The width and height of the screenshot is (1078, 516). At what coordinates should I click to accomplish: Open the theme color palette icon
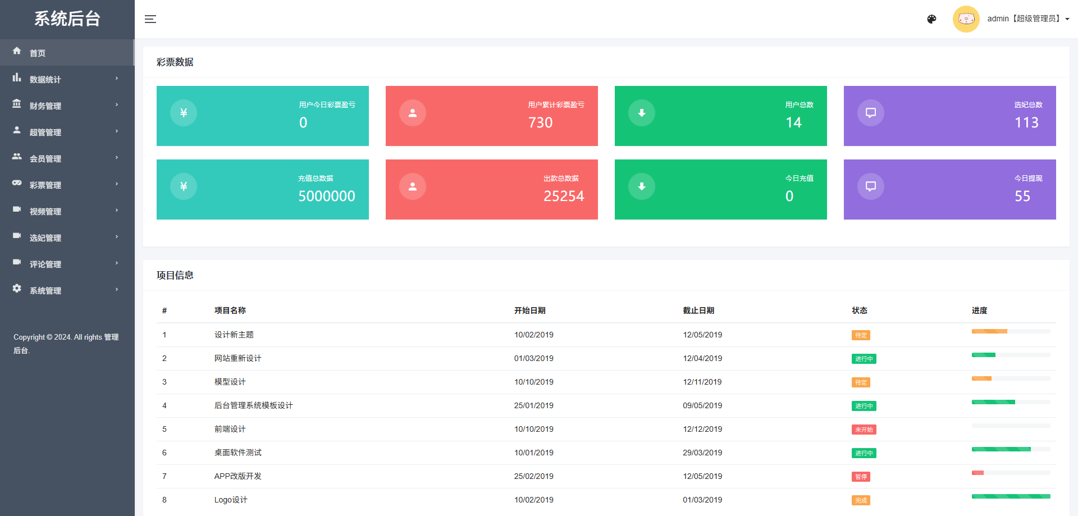pos(931,19)
